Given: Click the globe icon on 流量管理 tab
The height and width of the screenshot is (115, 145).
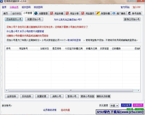Looking at the screenshot, I should (x=36, y=13).
